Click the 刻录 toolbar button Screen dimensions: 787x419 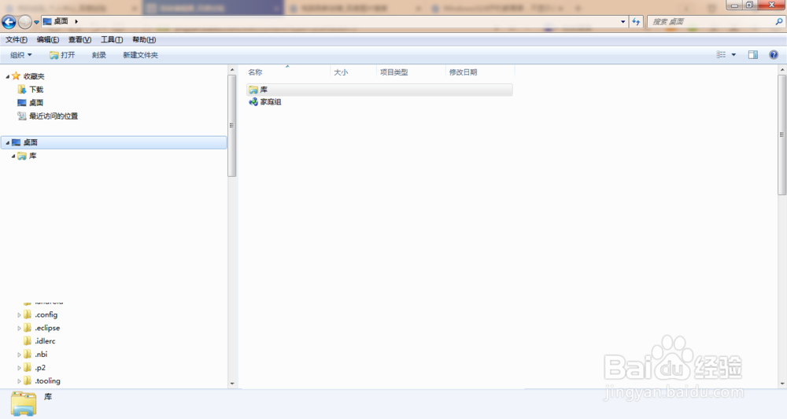99,55
